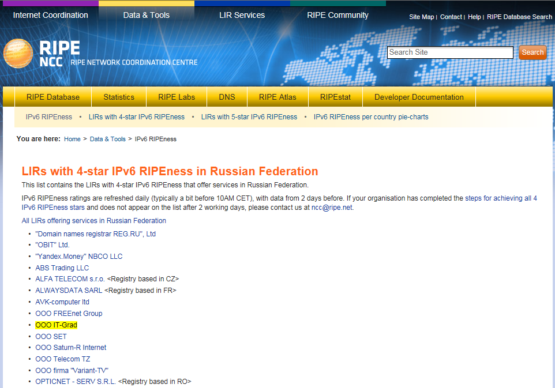Open the OOO Saturn-R Internet link
555x388 pixels.
pos(71,348)
